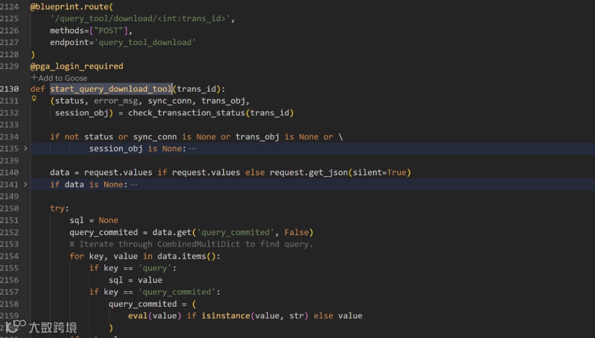The height and width of the screenshot is (338, 595).
Task: Click the 'Add to Goose' code lens
Action: tap(59, 78)
